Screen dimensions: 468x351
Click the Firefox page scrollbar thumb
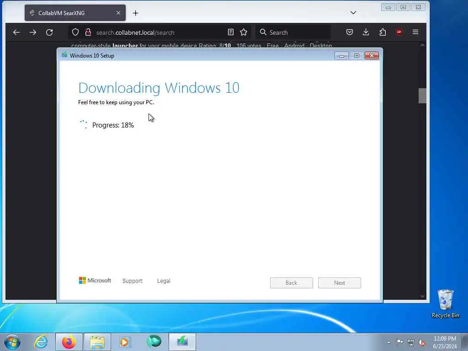(x=422, y=96)
